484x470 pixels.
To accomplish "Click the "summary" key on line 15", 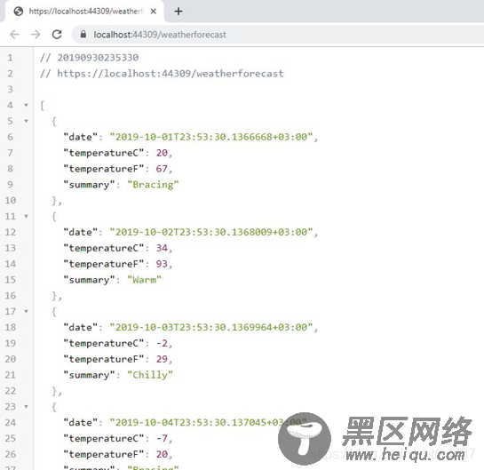I will (89, 280).
